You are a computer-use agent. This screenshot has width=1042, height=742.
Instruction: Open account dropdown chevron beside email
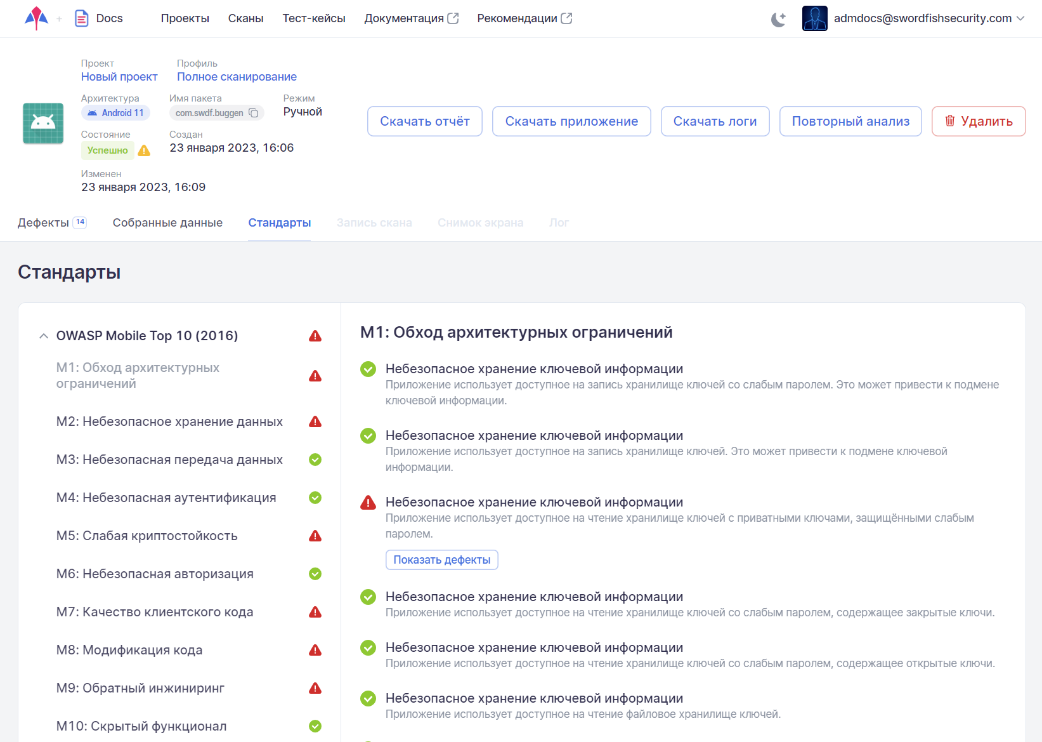tap(1020, 18)
